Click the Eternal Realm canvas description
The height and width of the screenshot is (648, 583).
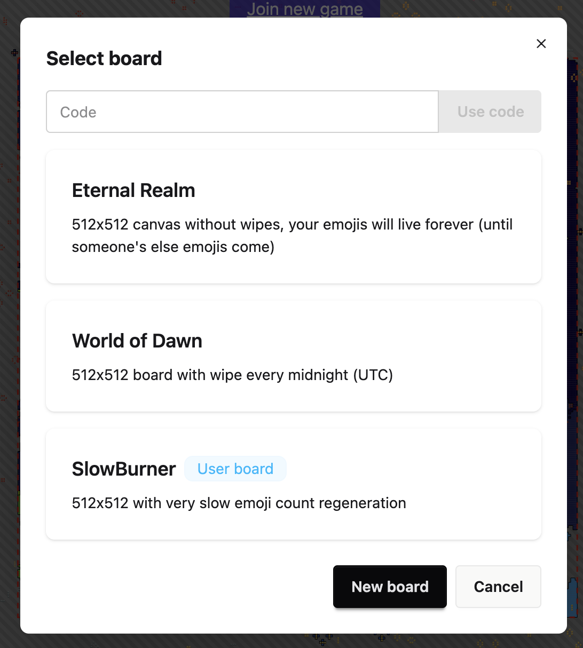click(292, 235)
